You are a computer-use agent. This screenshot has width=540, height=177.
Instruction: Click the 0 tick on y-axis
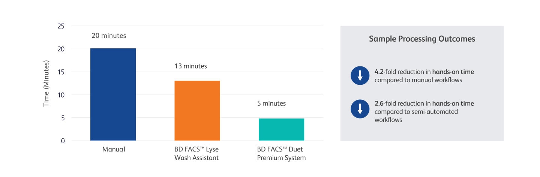(63, 141)
